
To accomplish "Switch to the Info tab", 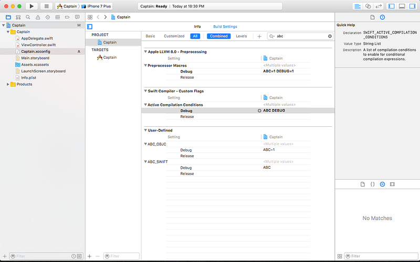I will 197,27.
